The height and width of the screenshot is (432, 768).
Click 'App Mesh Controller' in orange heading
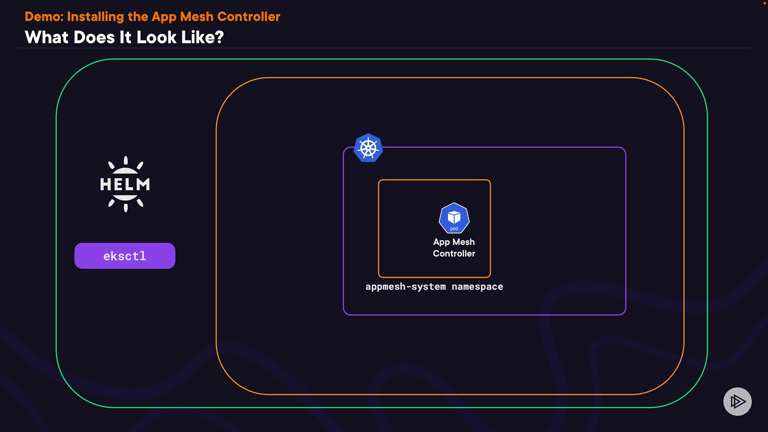point(216,17)
